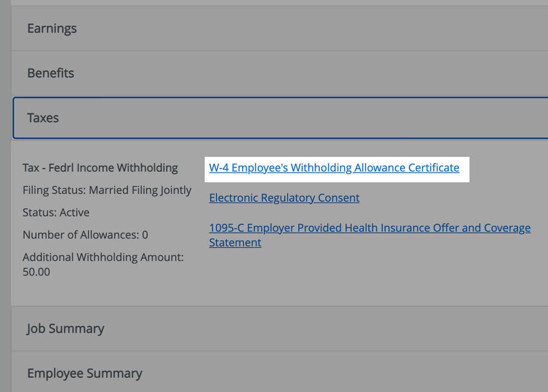The width and height of the screenshot is (548, 392).
Task: Open 1095-C Employer Provided Health Insurance link
Action: [x=369, y=228]
